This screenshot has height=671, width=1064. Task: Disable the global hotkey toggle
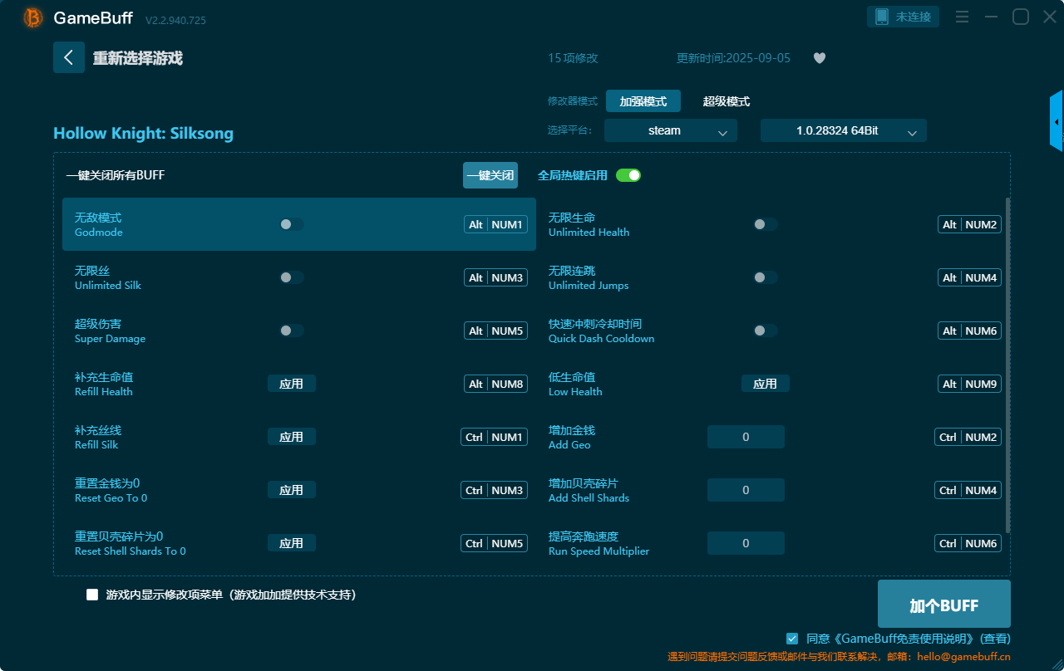click(x=628, y=175)
